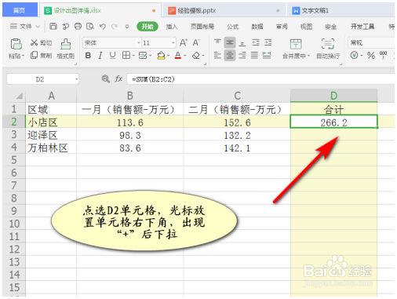The height and width of the screenshot is (299, 397).
Task: Click the Save icon in quick toolbar
Action: click(x=53, y=26)
